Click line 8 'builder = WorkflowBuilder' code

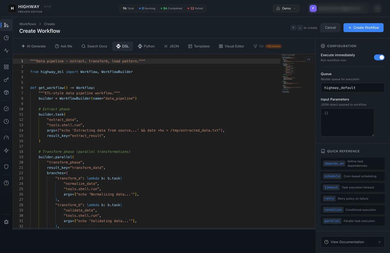point(88,99)
